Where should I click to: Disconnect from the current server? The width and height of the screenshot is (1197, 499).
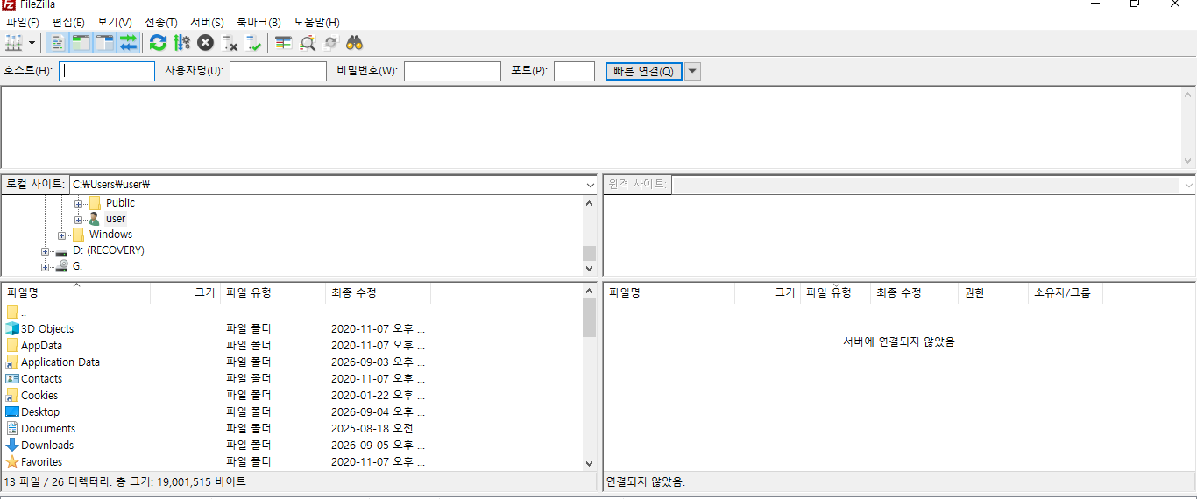(230, 42)
